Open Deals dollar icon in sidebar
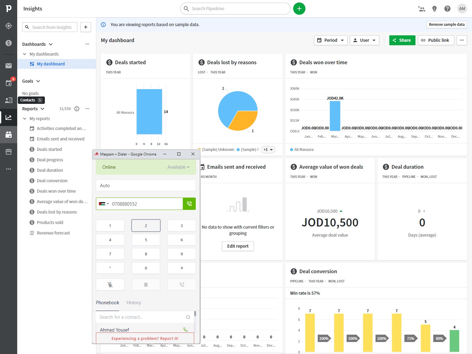The height and width of the screenshot is (354, 472). (9, 43)
